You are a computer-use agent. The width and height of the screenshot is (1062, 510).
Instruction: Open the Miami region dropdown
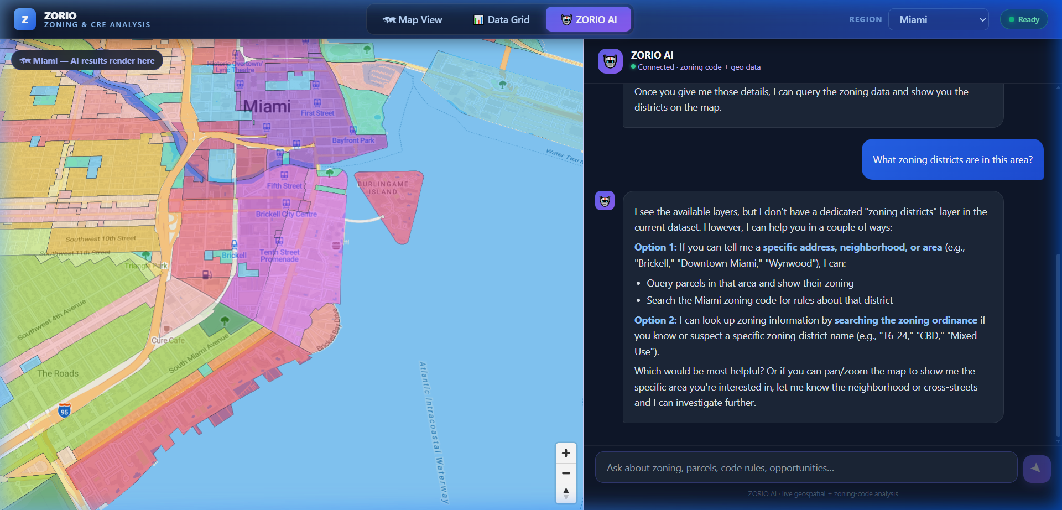coord(939,19)
